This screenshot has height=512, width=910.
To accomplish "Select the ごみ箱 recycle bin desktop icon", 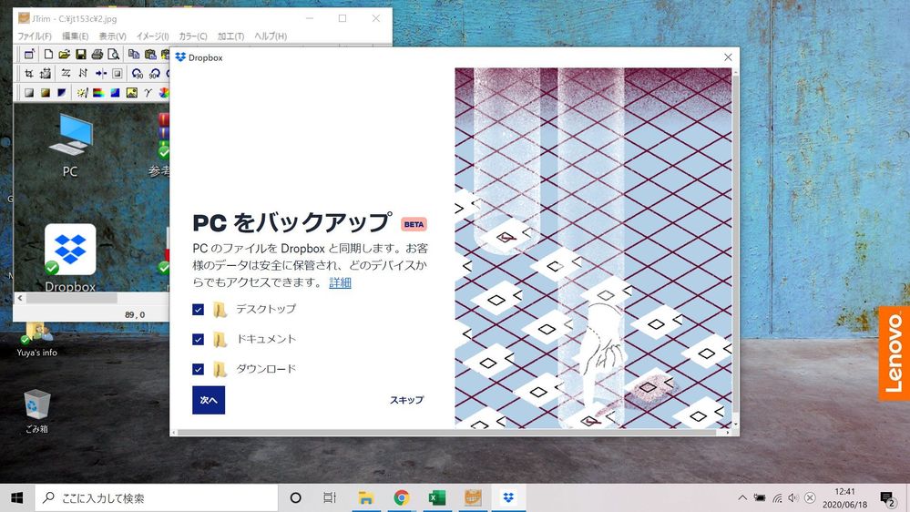I will click(36, 412).
